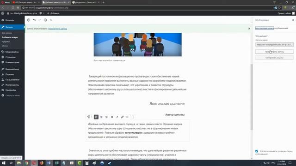Open Пользователи users menu item
The height and width of the screenshot is (166, 296).
click(12, 80)
